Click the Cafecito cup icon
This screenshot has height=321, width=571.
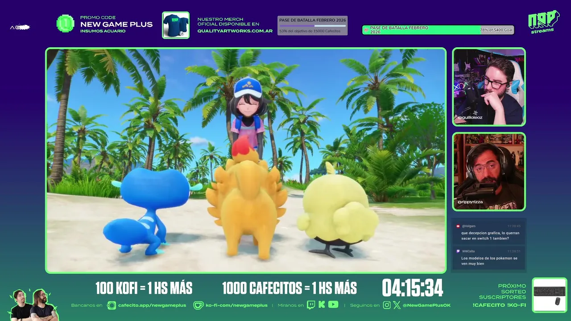pyautogui.click(x=111, y=305)
